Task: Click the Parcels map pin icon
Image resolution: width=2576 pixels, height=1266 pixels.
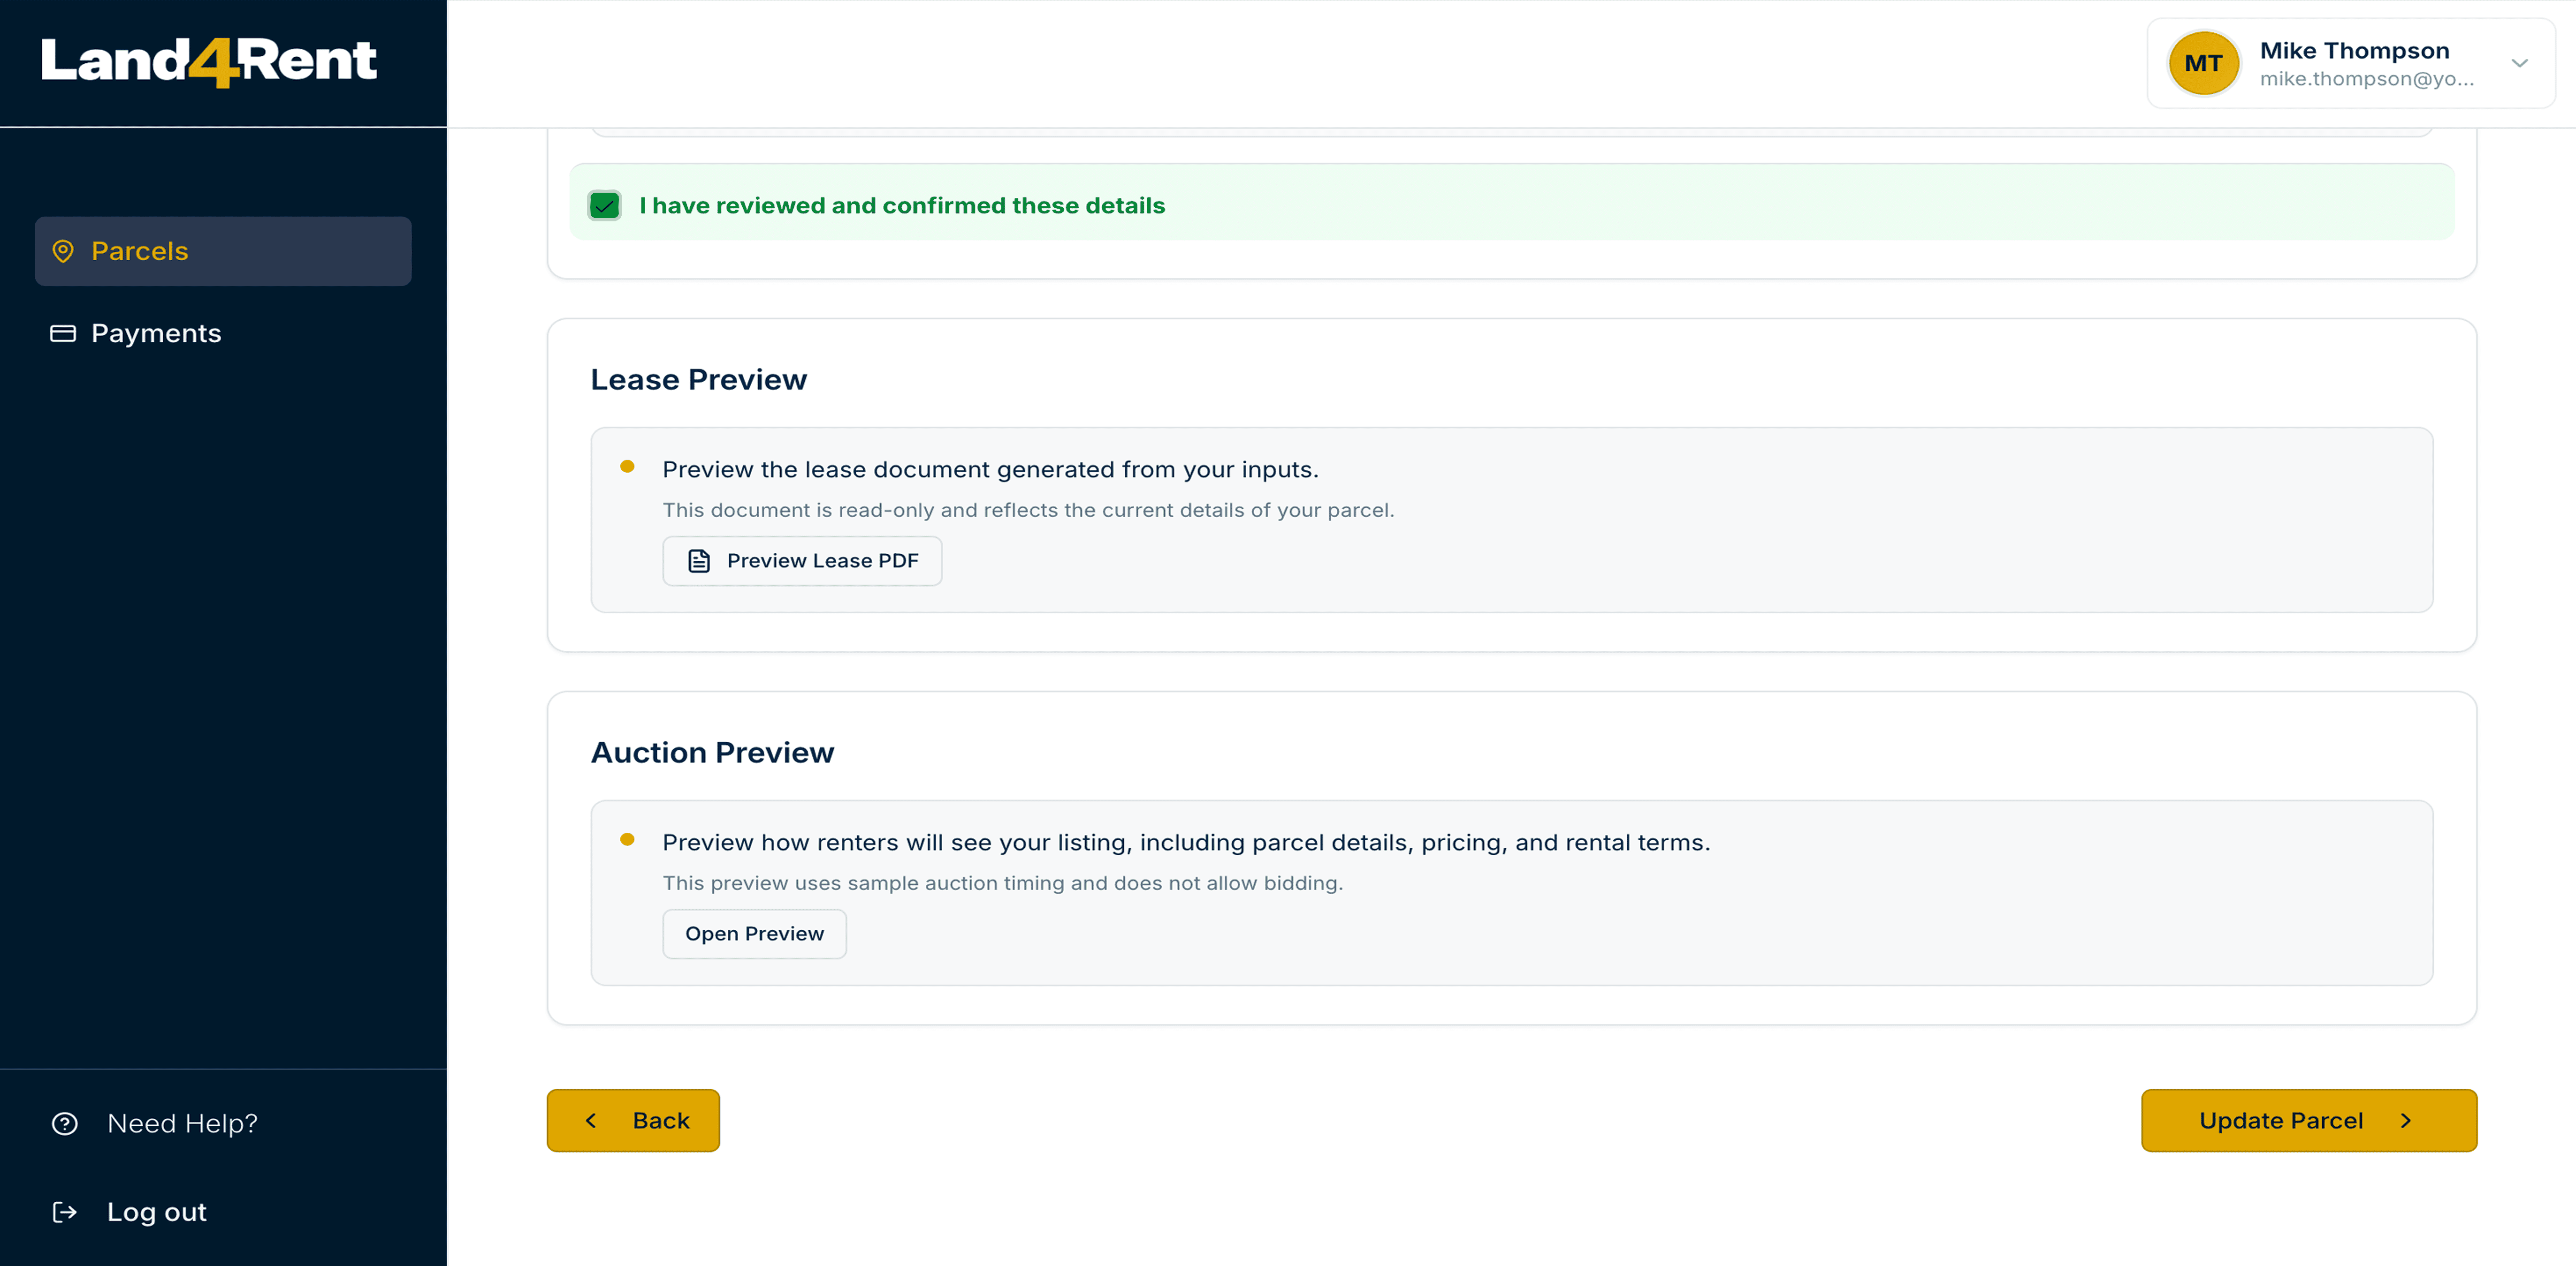Action: point(63,251)
